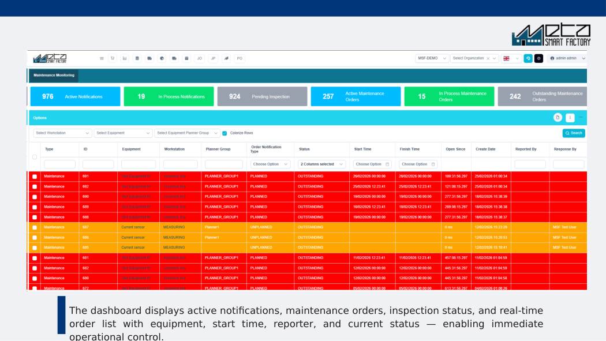Click the calendar toolbar icon

click(186, 58)
